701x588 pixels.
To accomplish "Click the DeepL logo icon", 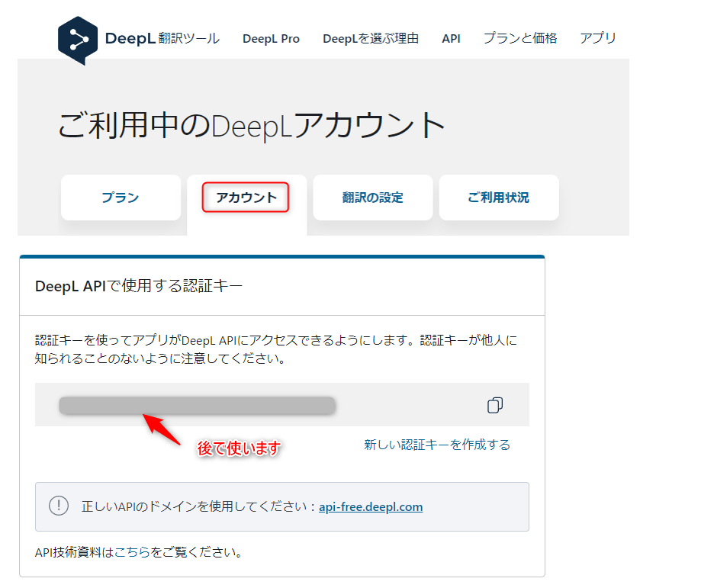I will (78, 40).
